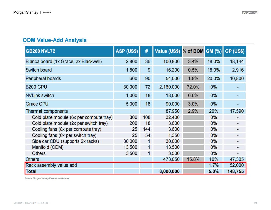
Task: Click Cooling fans compute tray label
Action: 67,129
